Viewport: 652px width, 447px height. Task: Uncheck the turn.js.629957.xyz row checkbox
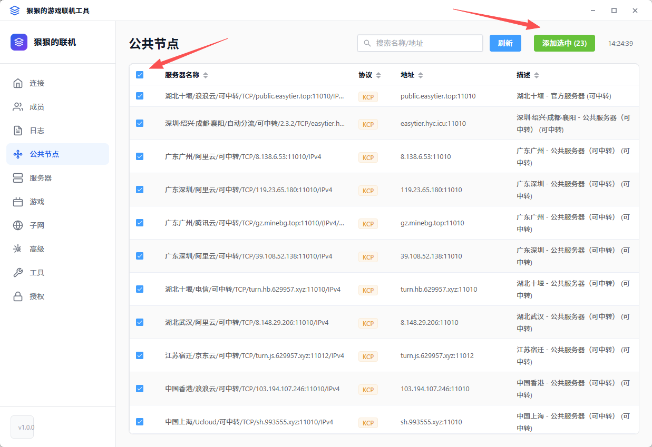tap(140, 355)
